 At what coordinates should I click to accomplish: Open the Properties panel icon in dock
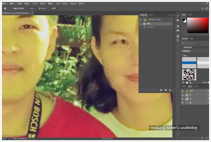click(178, 36)
